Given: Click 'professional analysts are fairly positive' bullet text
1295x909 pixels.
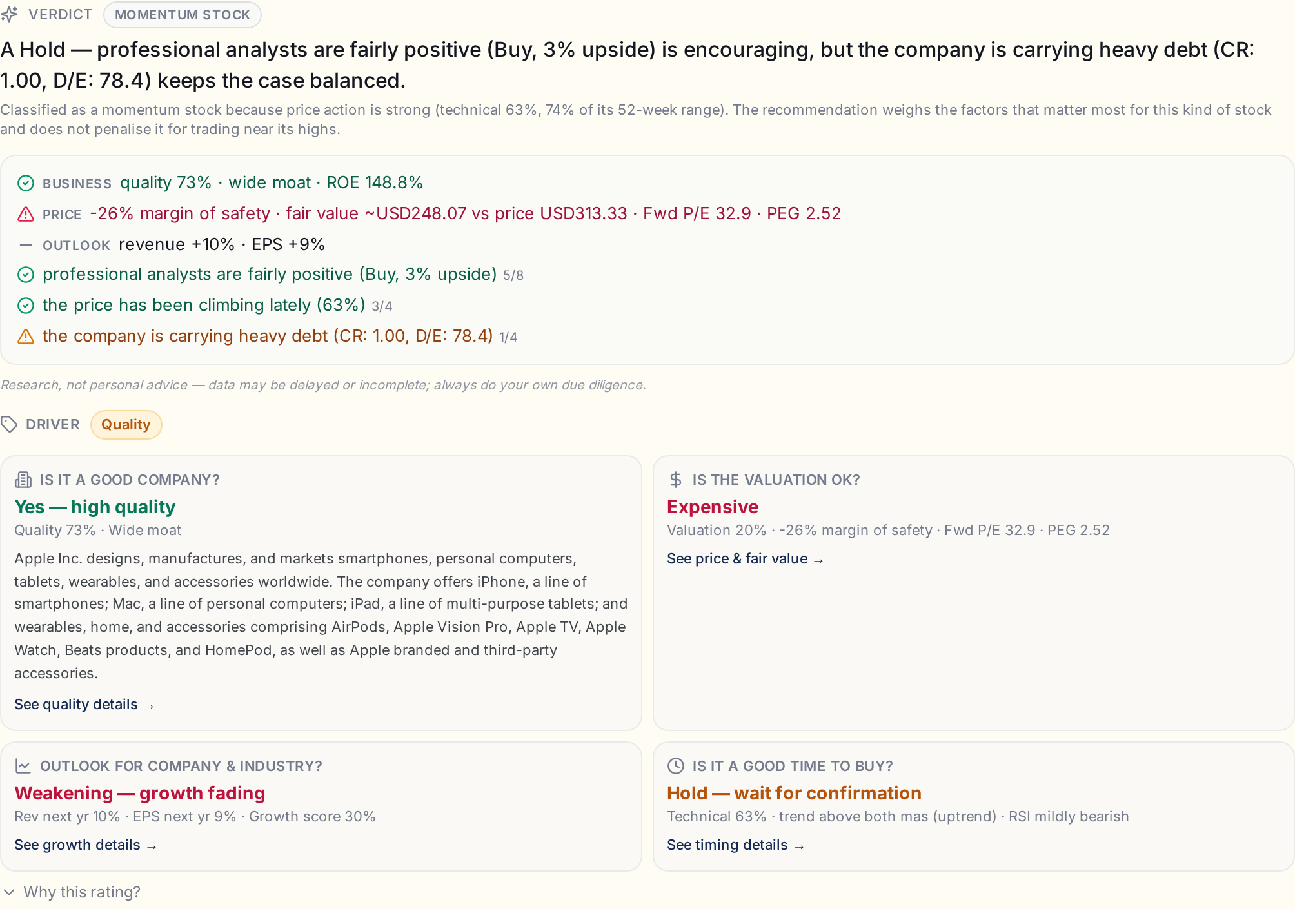Looking at the screenshot, I should pyautogui.click(x=270, y=275).
